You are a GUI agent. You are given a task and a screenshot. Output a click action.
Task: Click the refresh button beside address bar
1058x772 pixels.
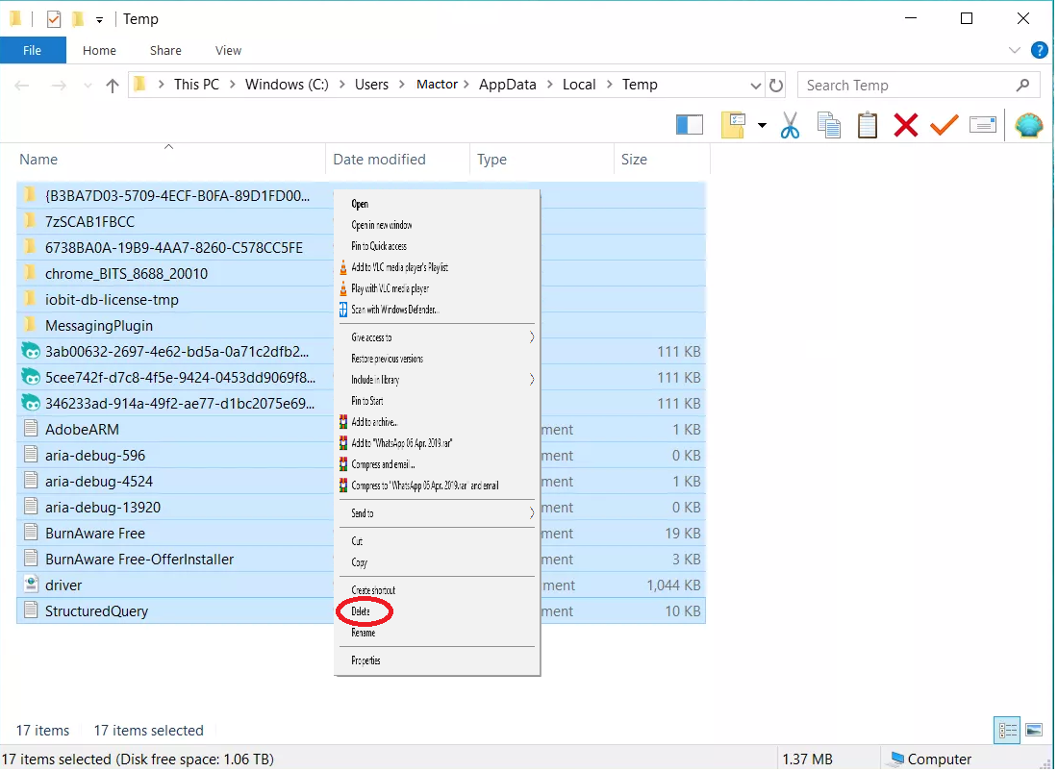(776, 85)
